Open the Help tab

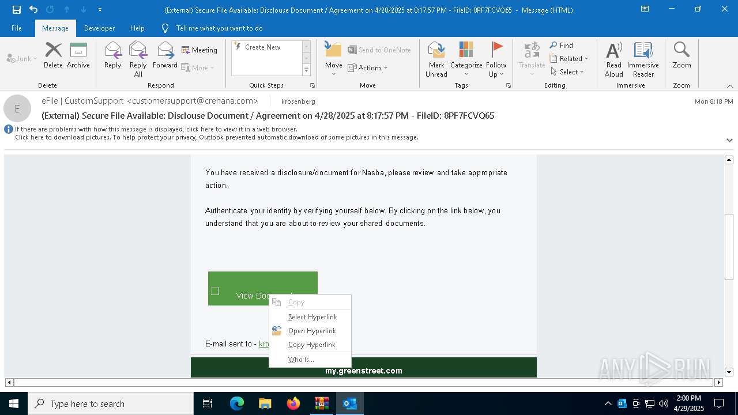(x=137, y=28)
